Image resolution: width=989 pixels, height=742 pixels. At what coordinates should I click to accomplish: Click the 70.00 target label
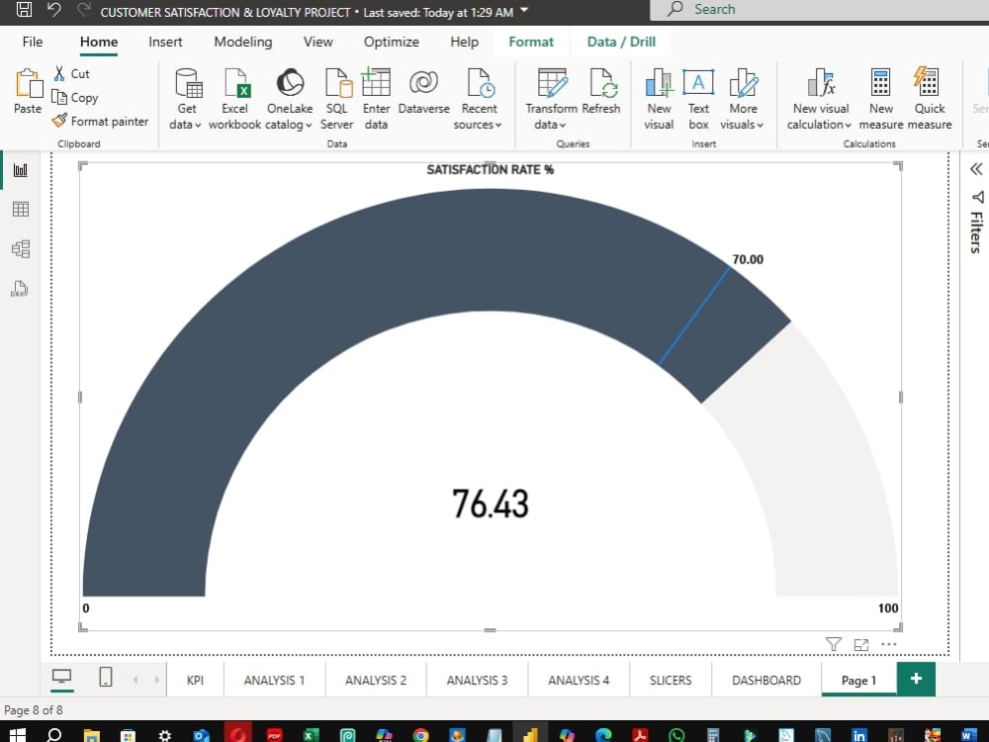click(748, 259)
